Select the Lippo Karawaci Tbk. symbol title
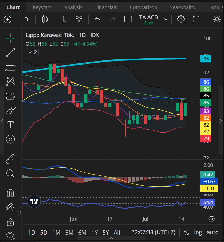Viewport: 224px width, 242px height. coord(50,35)
